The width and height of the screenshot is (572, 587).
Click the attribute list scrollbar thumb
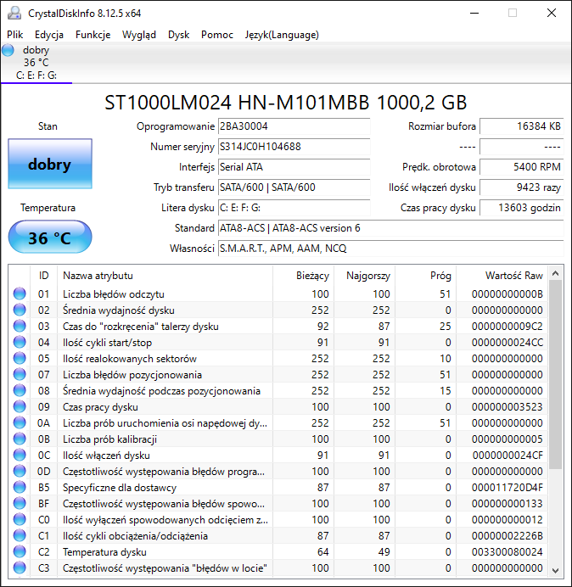click(556, 374)
